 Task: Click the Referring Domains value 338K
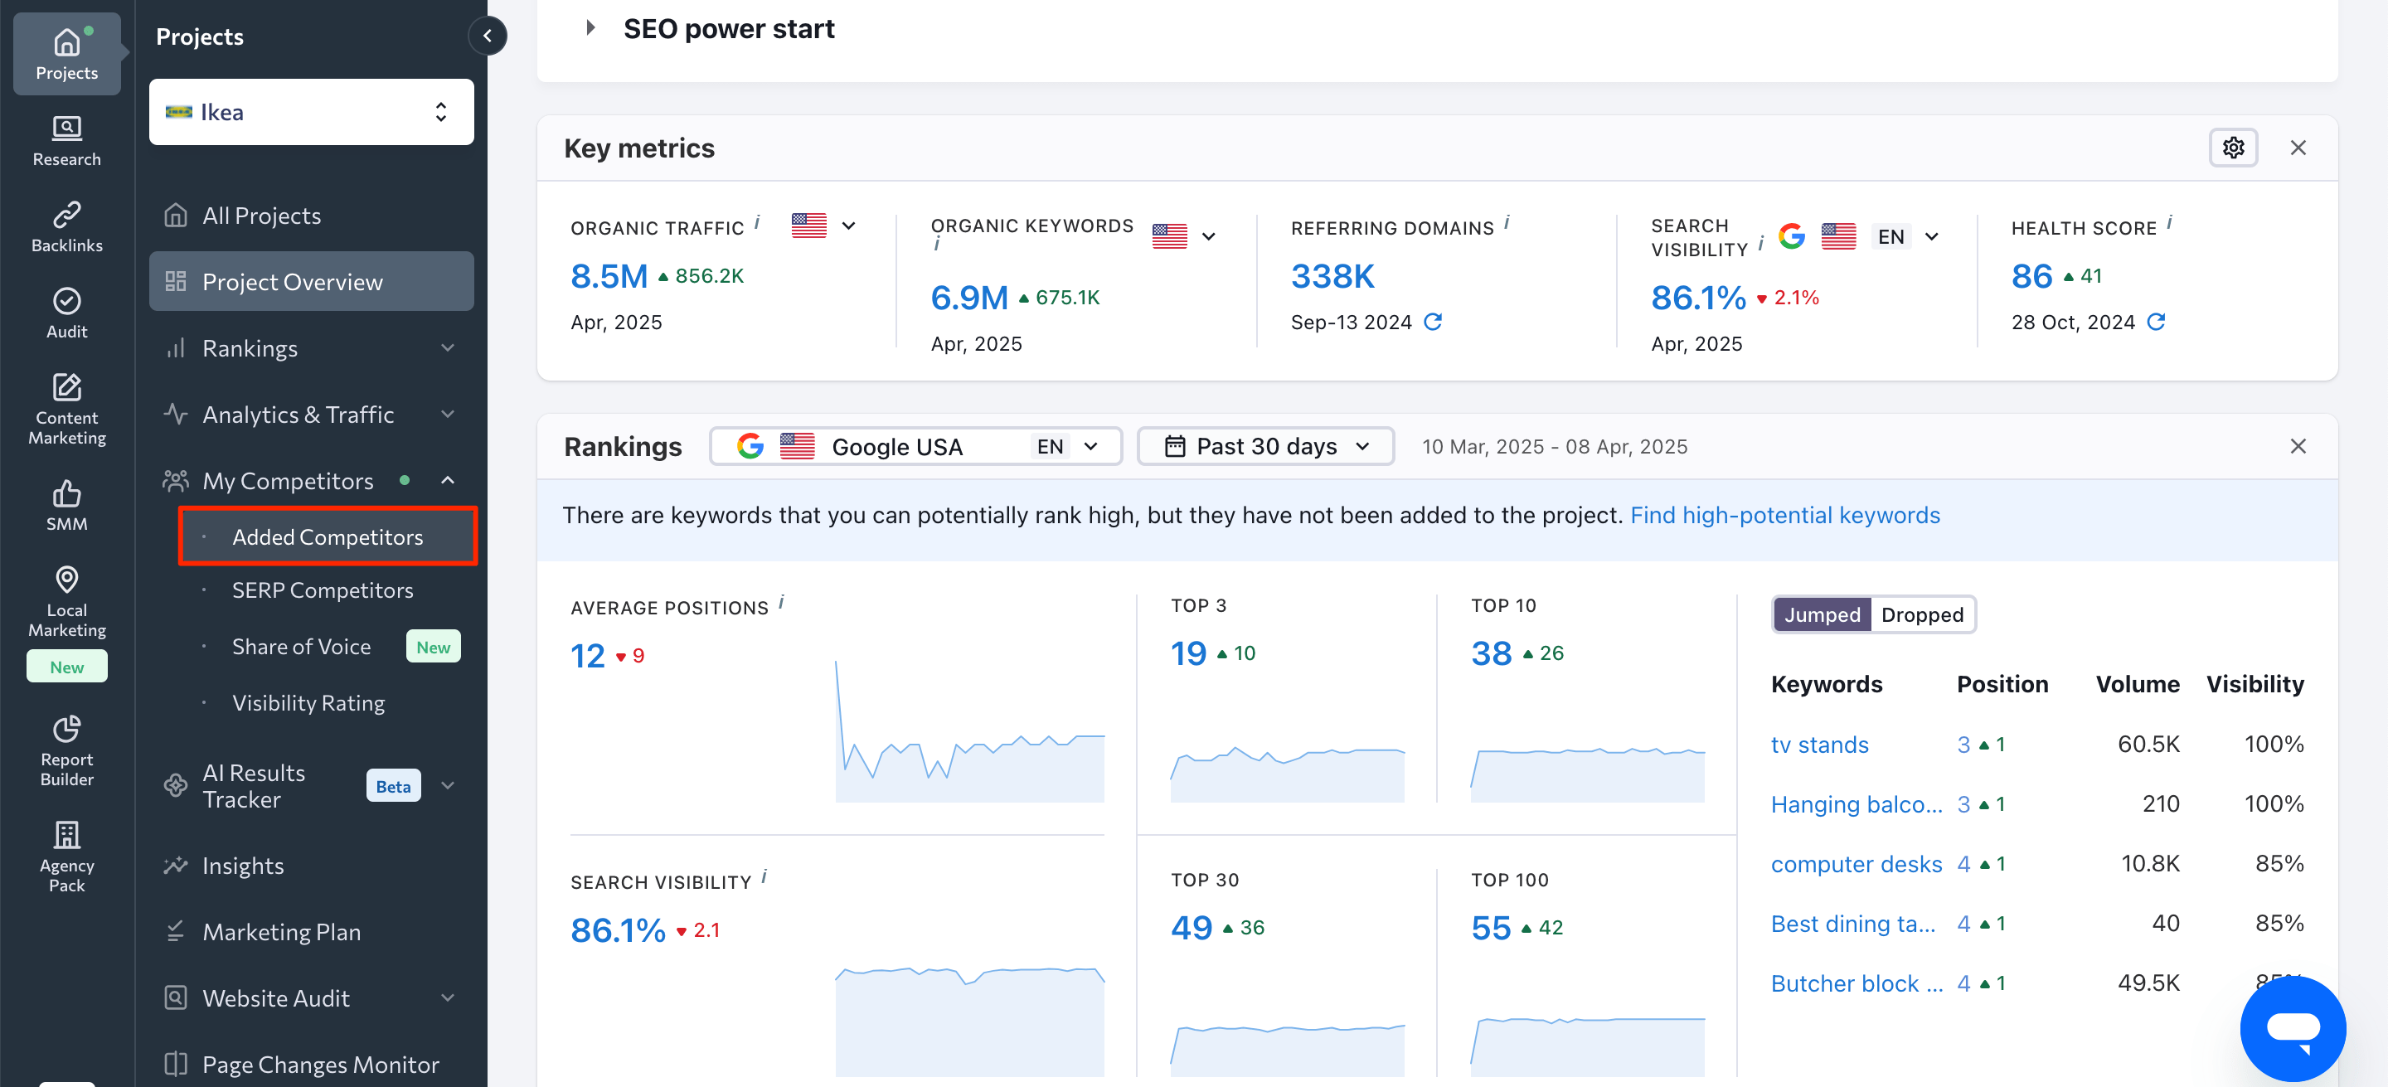[1332, 275]
